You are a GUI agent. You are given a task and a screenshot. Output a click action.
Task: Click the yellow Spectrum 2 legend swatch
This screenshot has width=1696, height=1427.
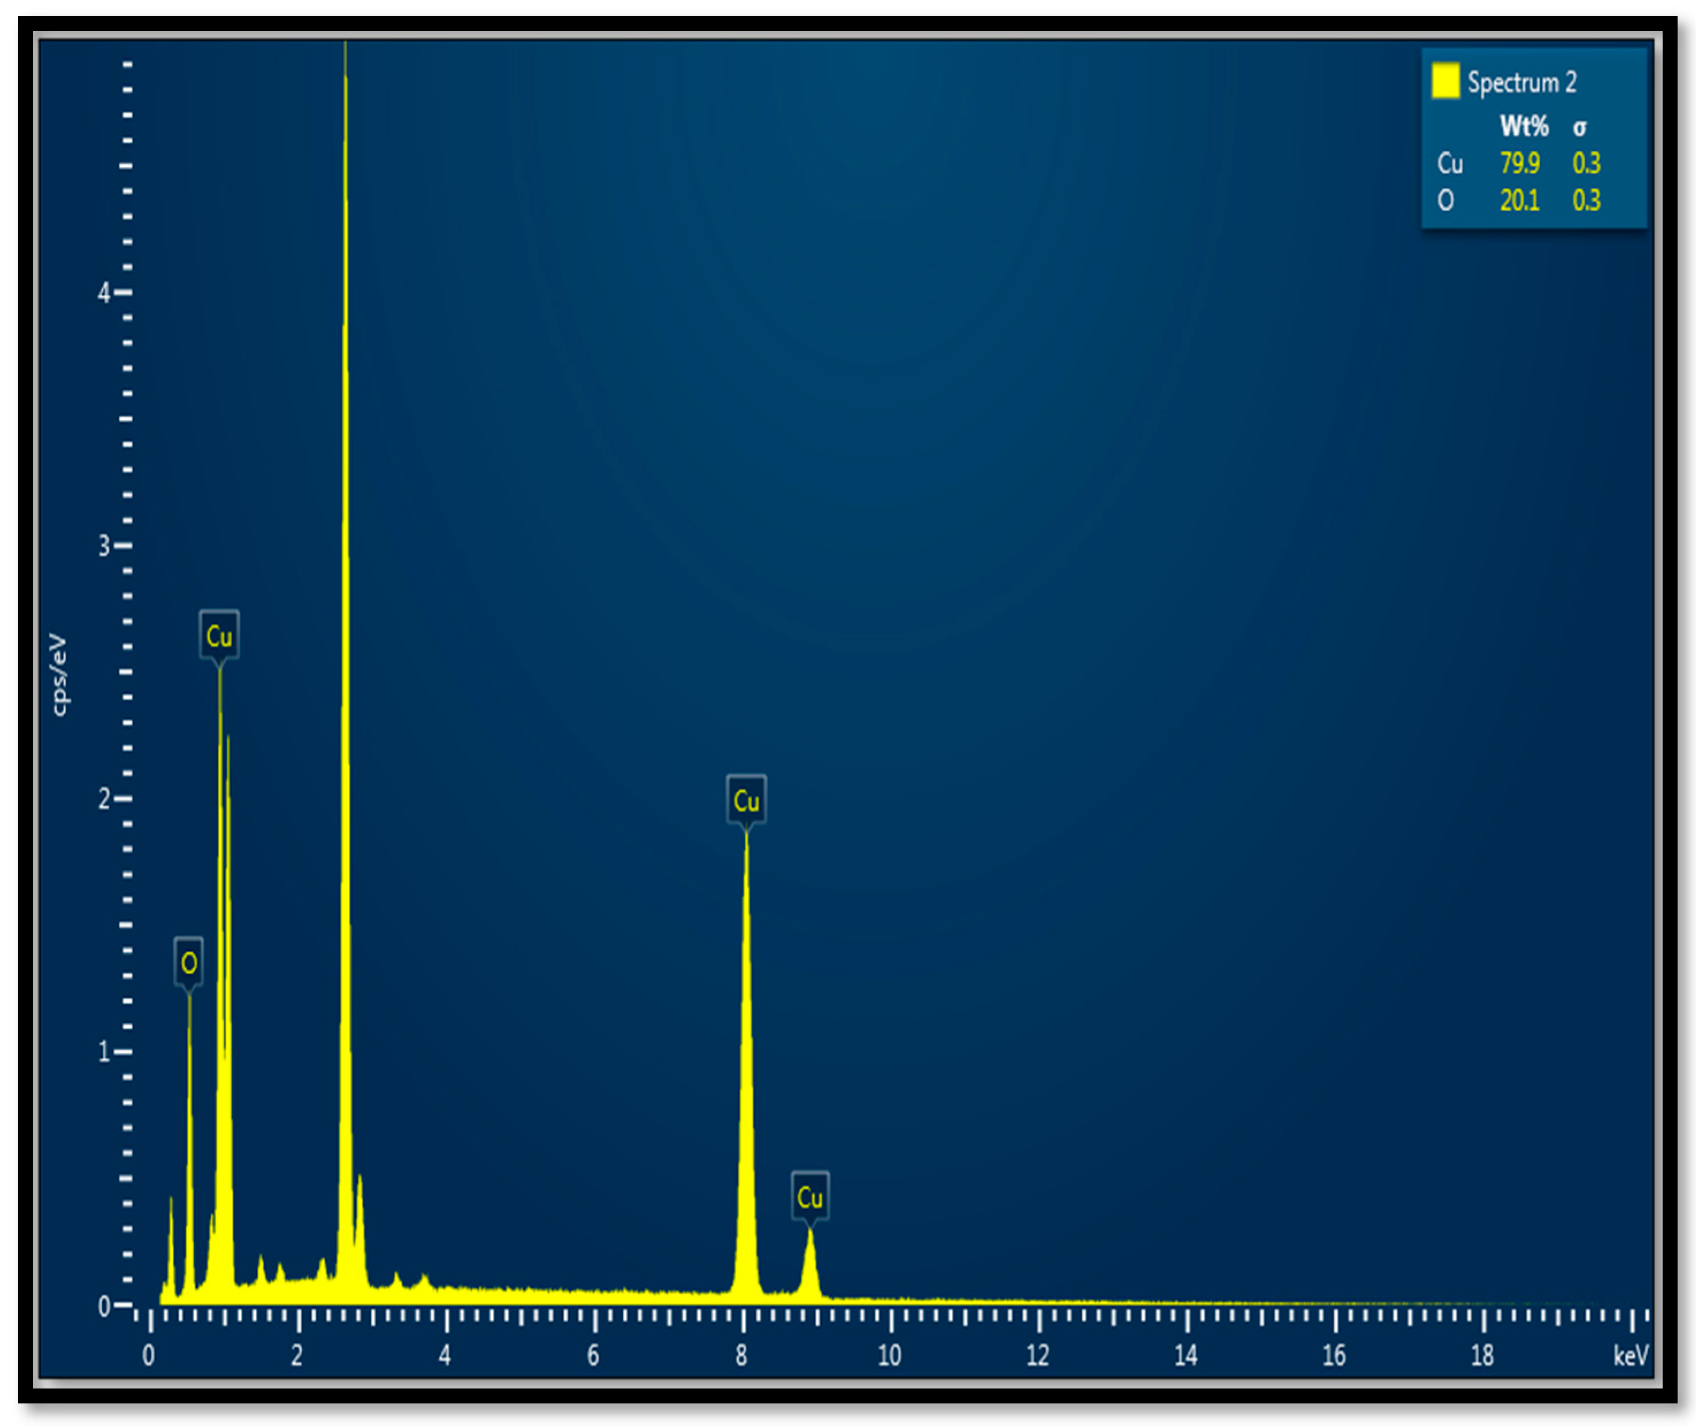(x=1445, y=81)
